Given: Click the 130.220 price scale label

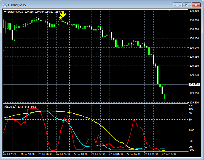Looking at the screenshot, I should (194, 29).
